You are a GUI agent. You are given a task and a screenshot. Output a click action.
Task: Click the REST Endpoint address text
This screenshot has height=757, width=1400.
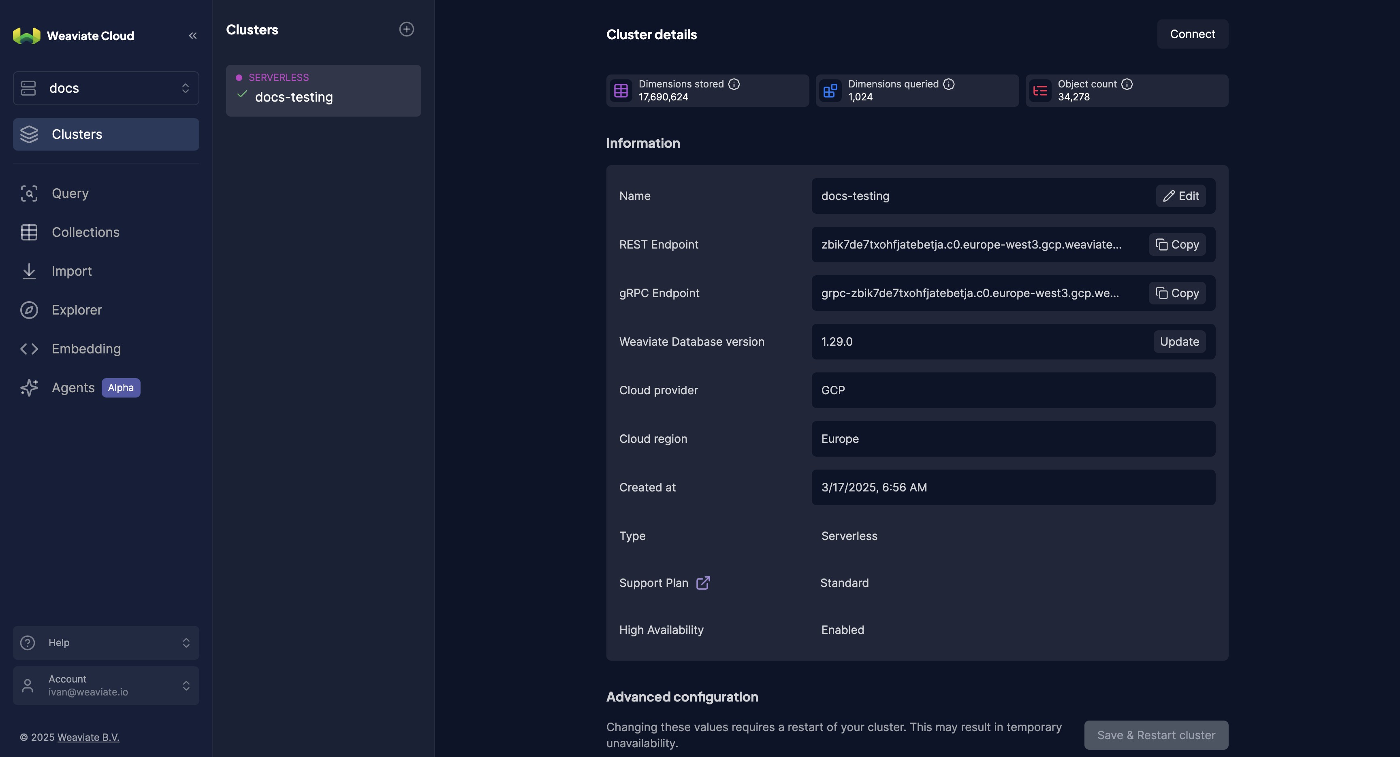tap(971, 245)
